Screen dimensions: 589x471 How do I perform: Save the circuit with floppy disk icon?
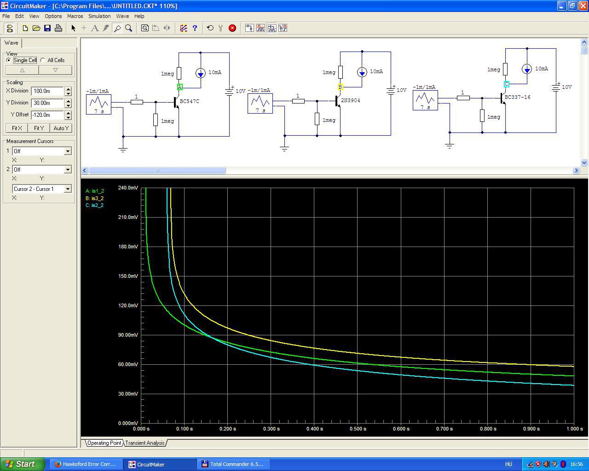(x=47, y=28)
